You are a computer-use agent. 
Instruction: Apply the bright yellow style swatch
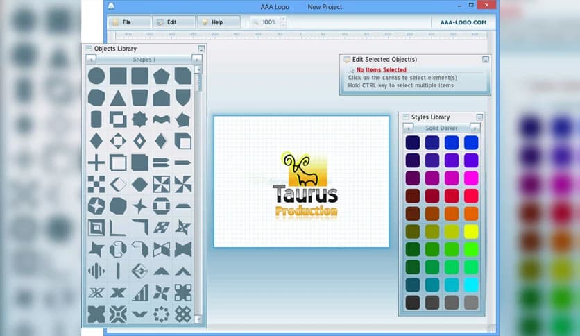[471, 232]
